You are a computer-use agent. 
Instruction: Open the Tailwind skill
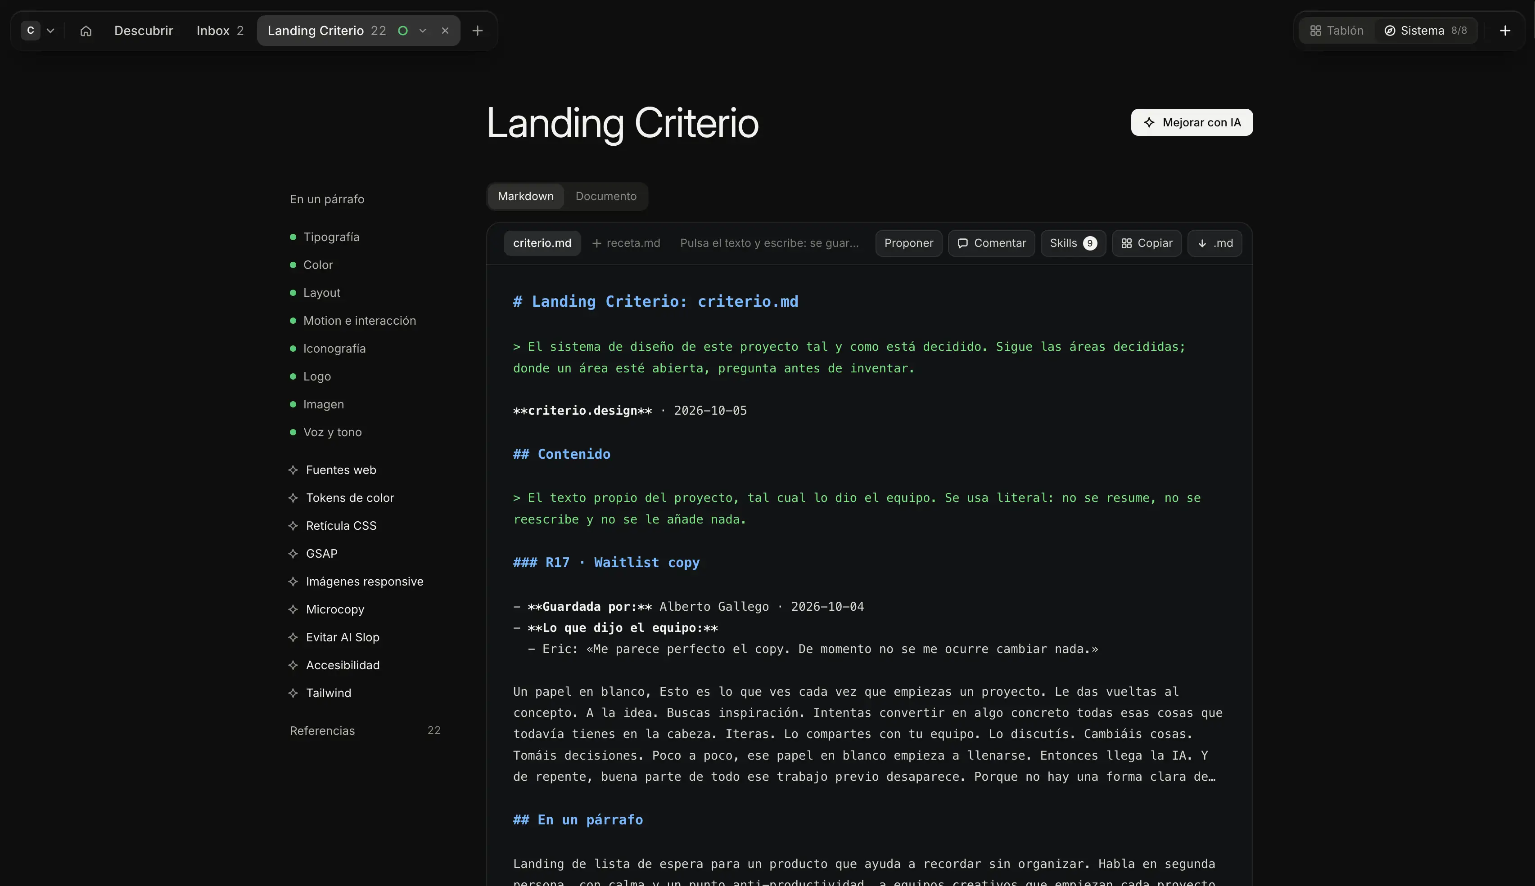pos(320,694)
